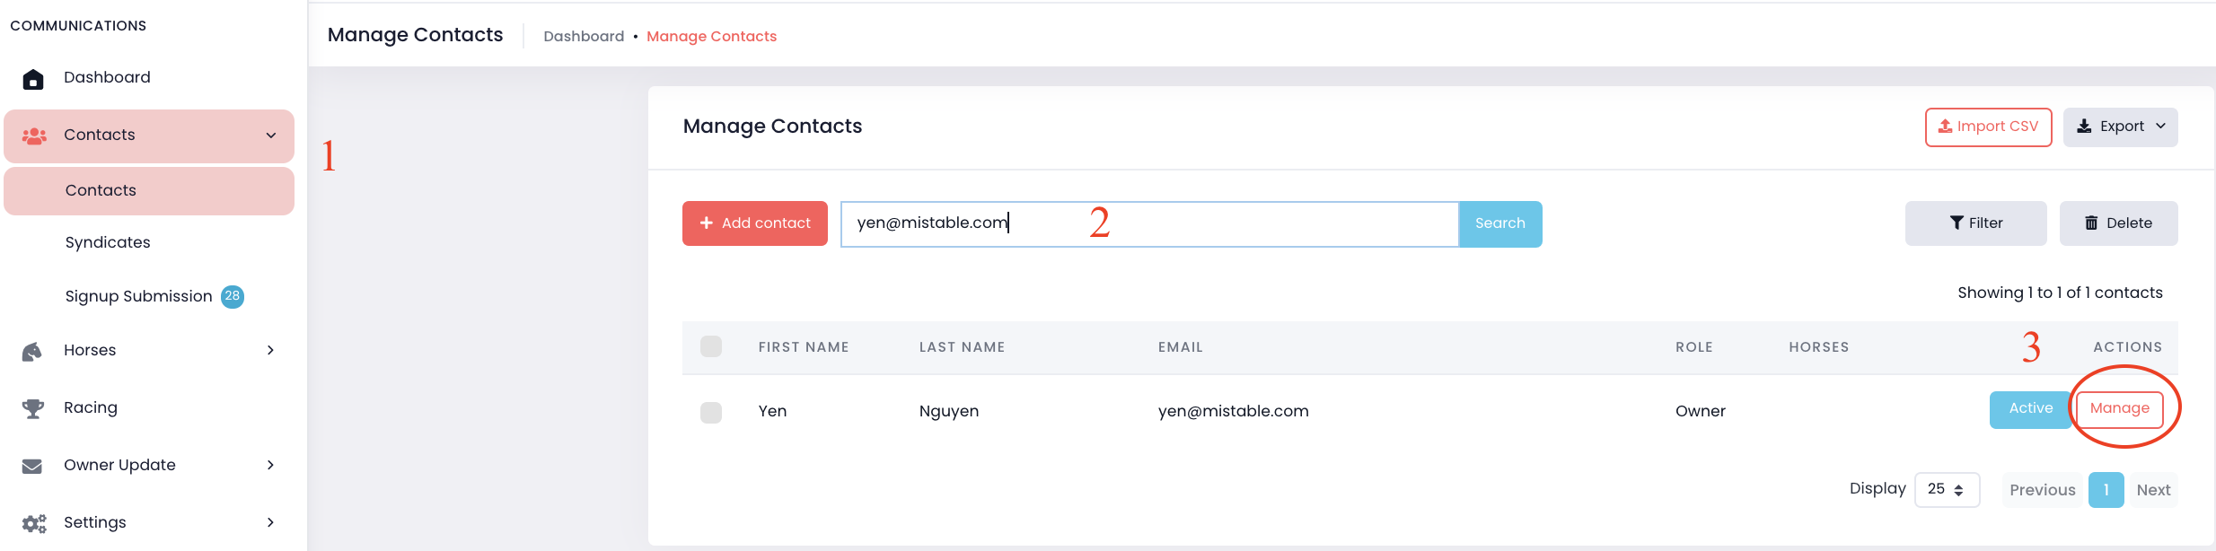Click the Settings gears icon
This screenshot has height=551, width=2216.
click(x=34, y=523)
